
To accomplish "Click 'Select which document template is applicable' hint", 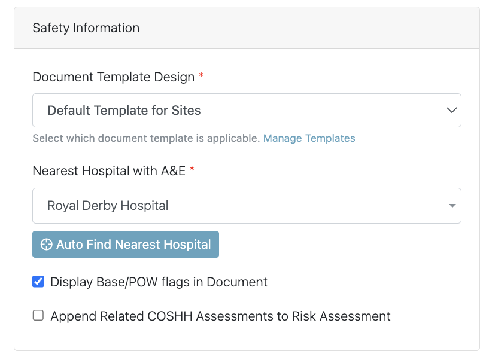I will 146,138.
